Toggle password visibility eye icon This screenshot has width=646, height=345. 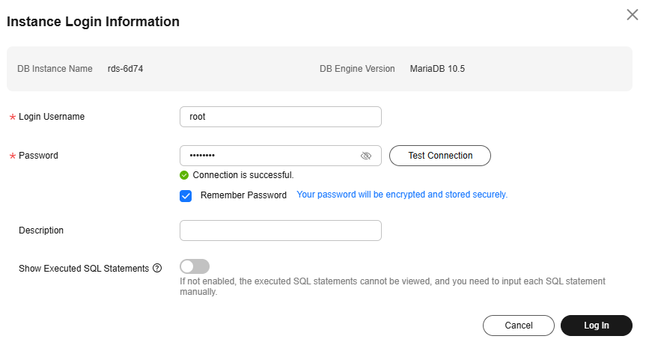point(366,156)
